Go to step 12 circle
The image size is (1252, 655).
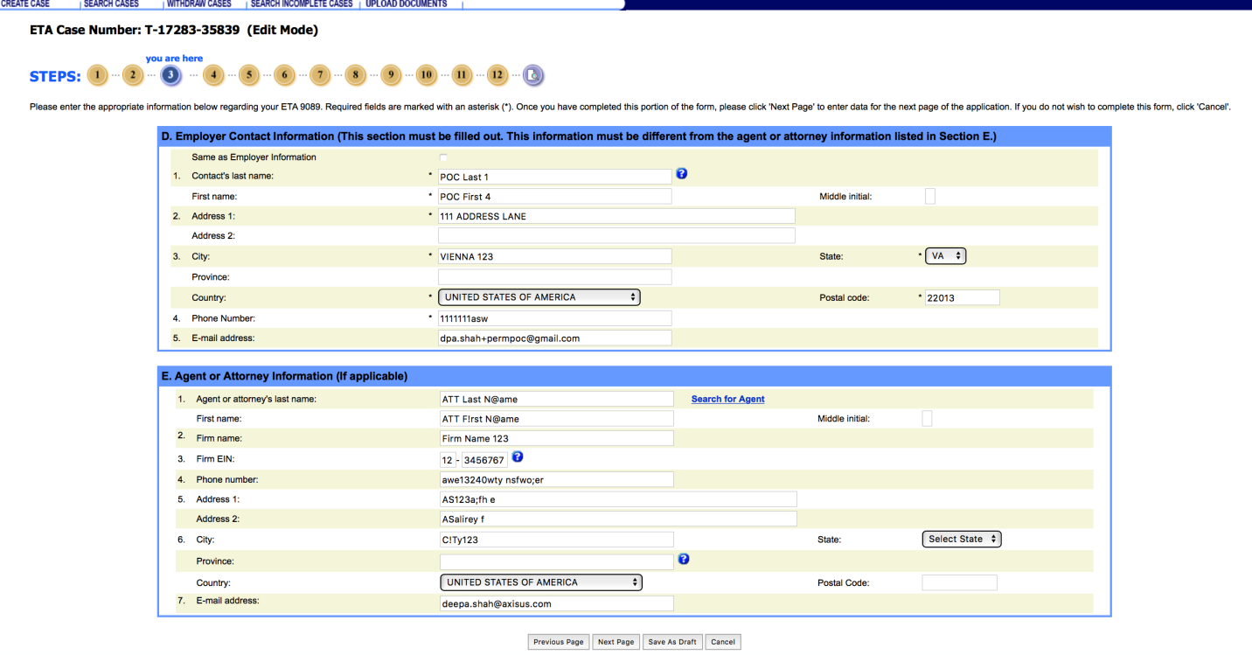pyautogui.click(x=497, y=75)
